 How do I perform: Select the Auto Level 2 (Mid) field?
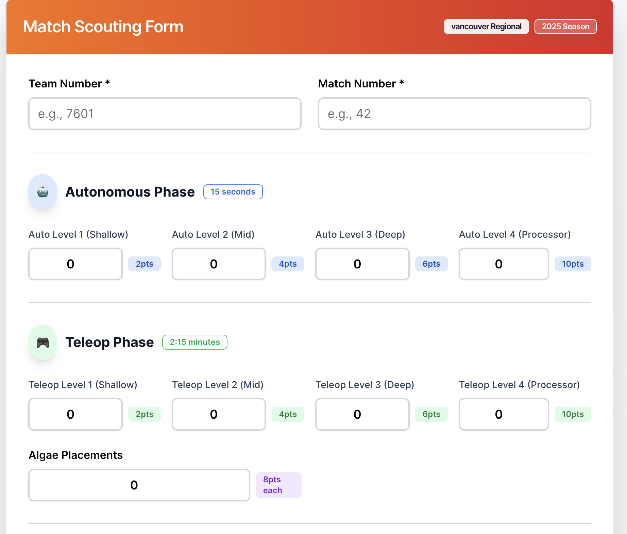click(x=219, y=264)
